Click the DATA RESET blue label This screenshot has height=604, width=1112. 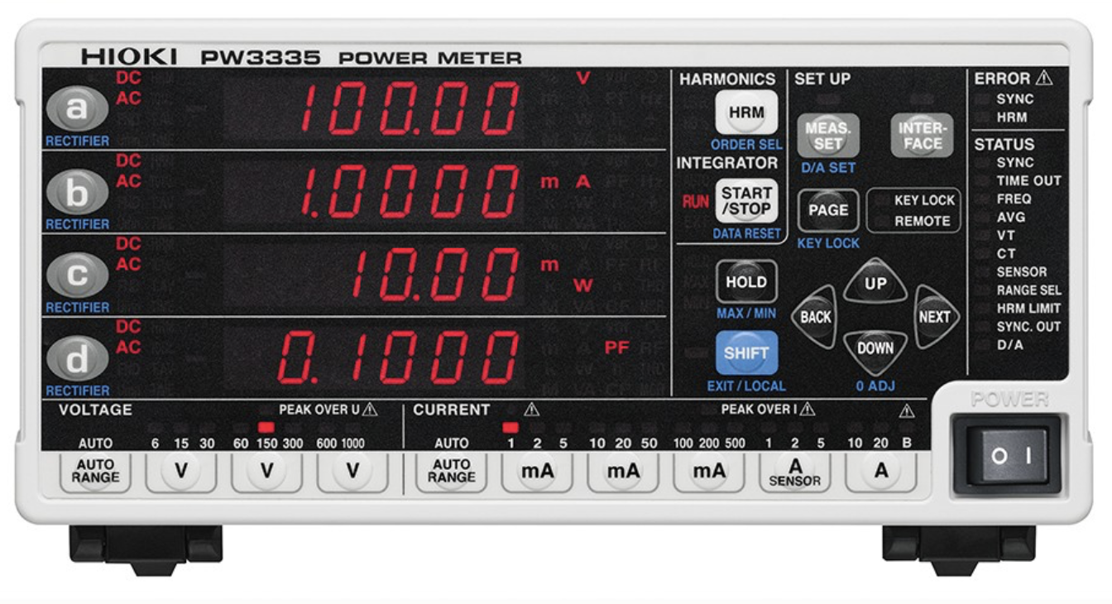pos(746,233)
